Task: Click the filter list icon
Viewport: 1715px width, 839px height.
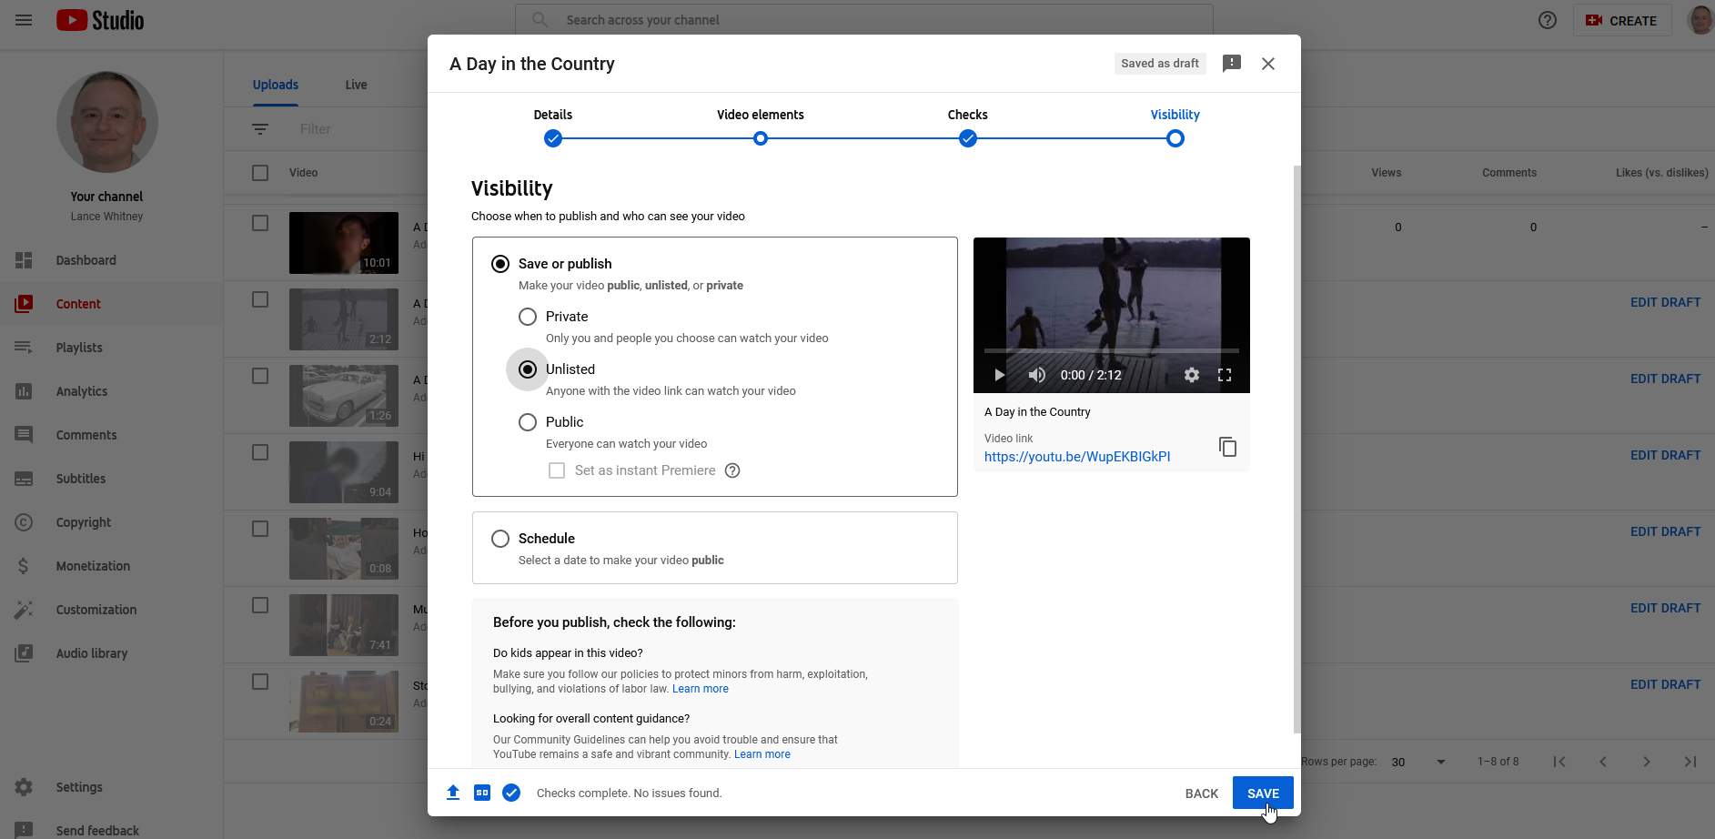Action: [x=260, y=129]
